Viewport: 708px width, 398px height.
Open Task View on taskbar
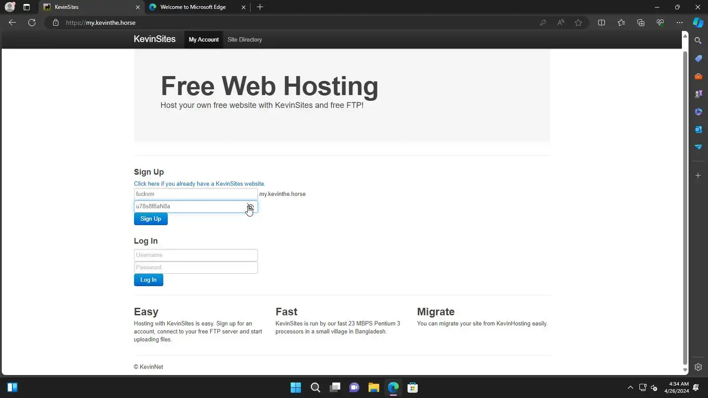coord(335,388)
